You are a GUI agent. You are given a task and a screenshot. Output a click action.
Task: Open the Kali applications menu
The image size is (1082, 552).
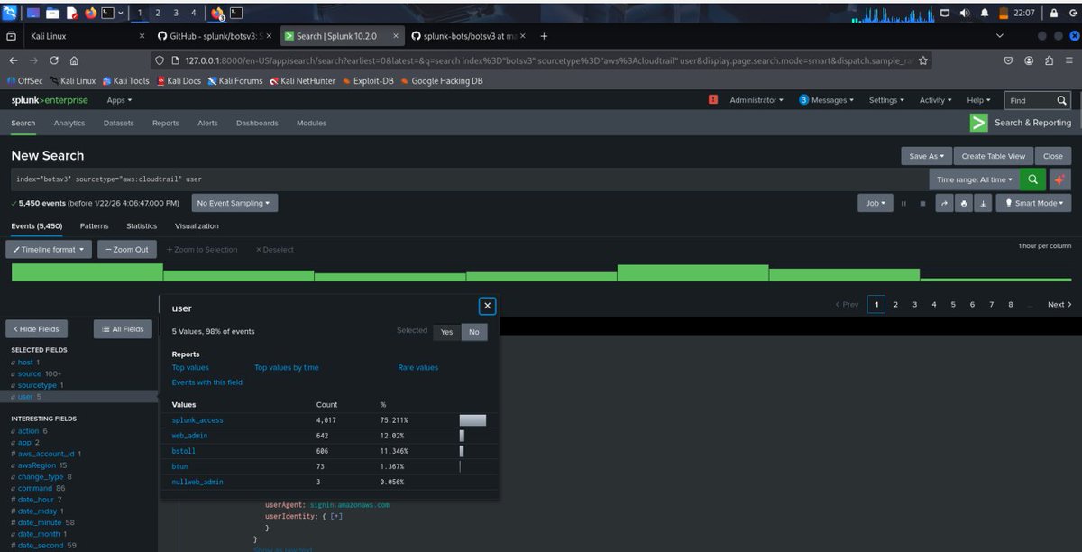(x=12, y=13)
